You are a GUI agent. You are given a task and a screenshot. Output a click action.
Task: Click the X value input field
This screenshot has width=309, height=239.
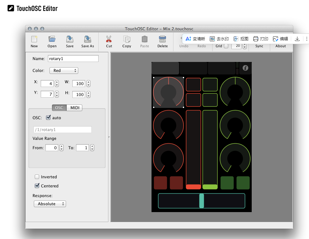pyautogui.click(x=47, y=84)
